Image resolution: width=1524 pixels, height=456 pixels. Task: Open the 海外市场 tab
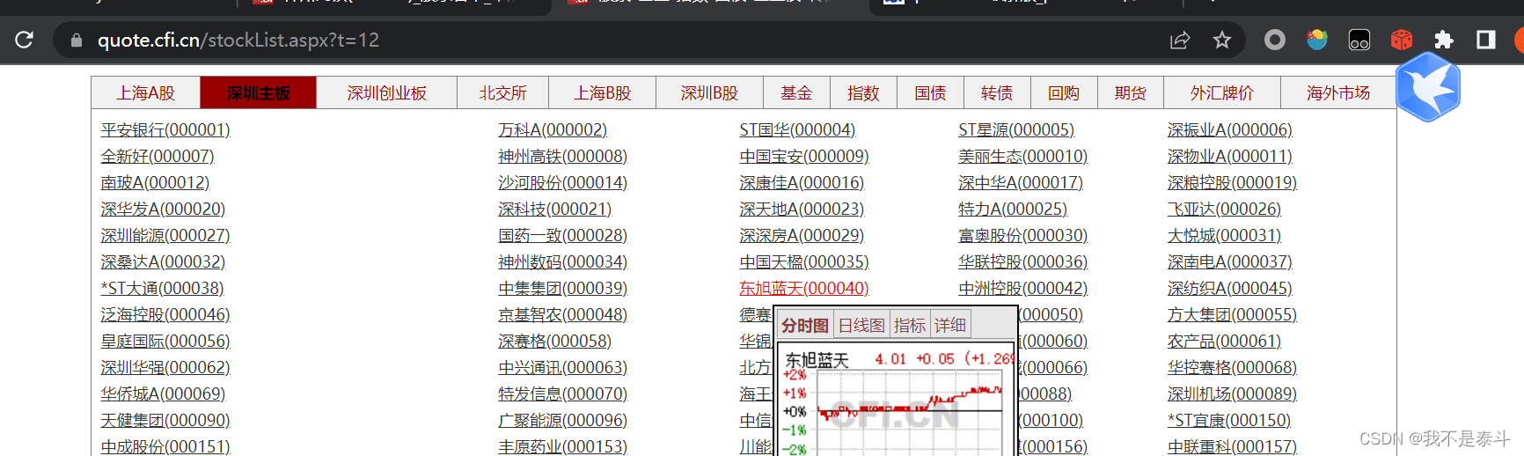pyautogui.click(x=1338, y=93)
